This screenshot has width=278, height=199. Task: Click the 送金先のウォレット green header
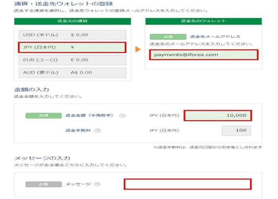(203, 21)
